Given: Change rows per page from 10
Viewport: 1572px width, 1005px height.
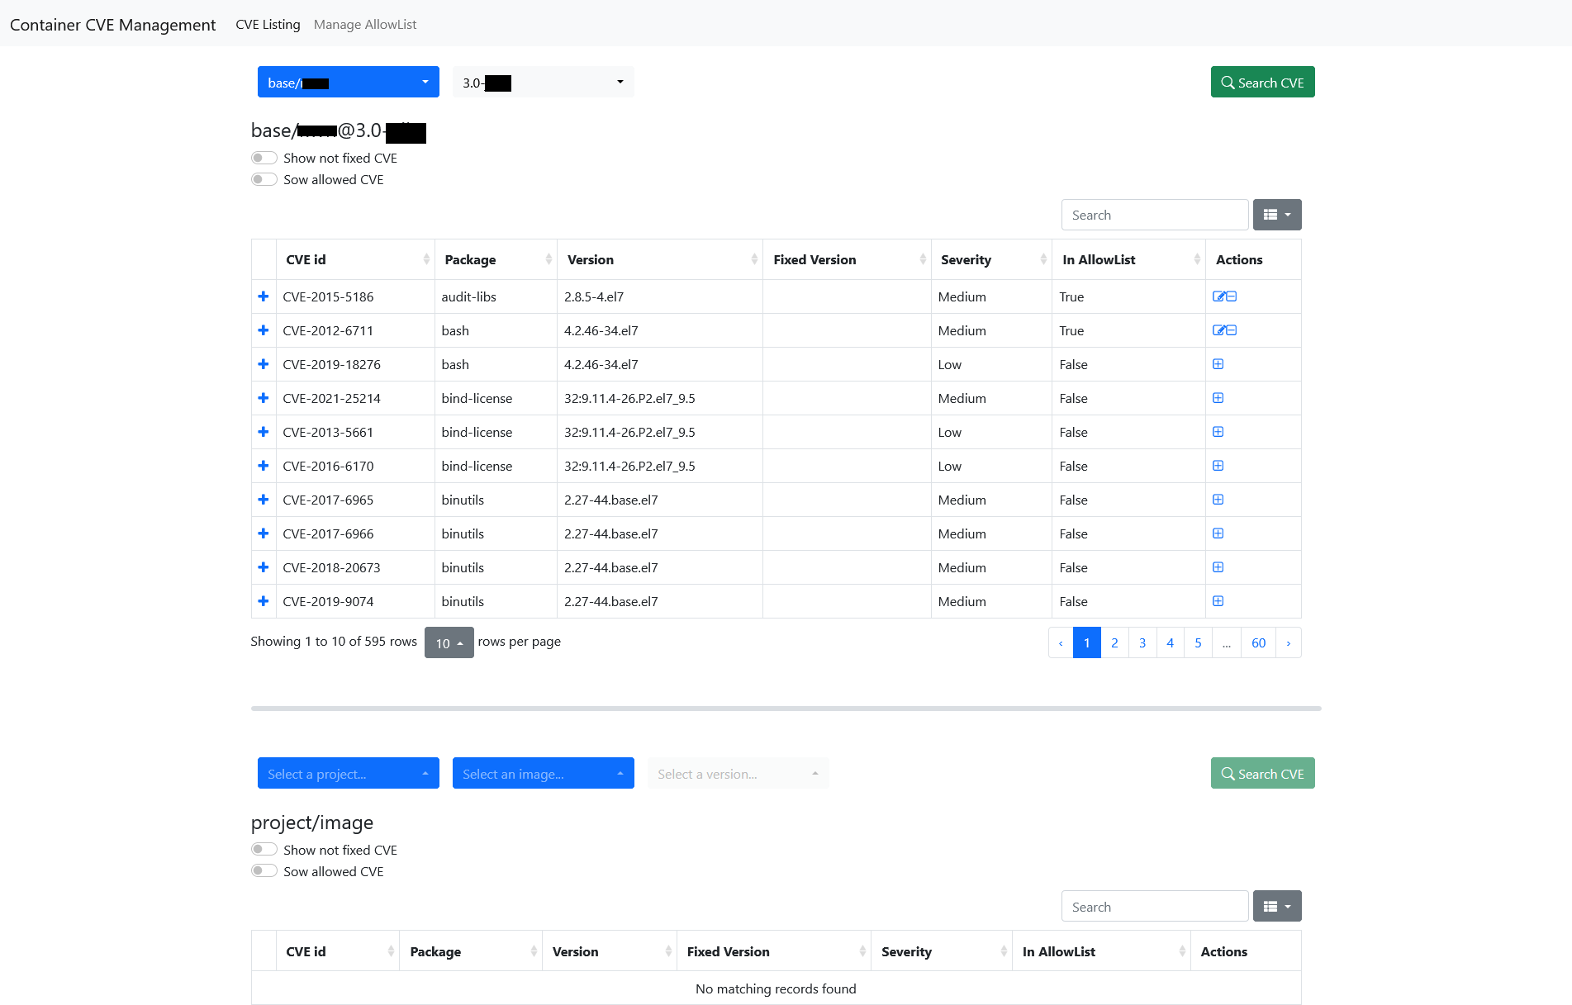Looking at the screenshot, I should [x=449, y=642].
